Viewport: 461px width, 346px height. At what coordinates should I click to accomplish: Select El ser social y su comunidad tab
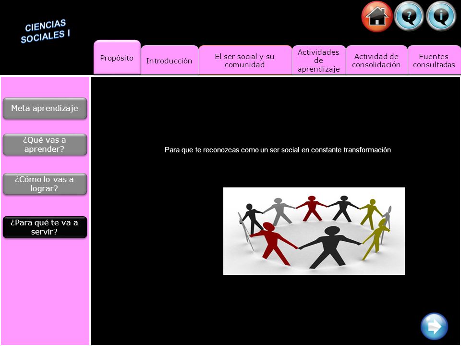245,60
